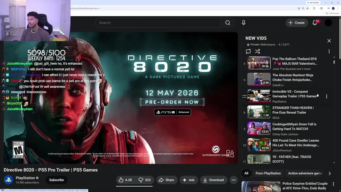Open Chrome profile avatar

pos(333,8)
